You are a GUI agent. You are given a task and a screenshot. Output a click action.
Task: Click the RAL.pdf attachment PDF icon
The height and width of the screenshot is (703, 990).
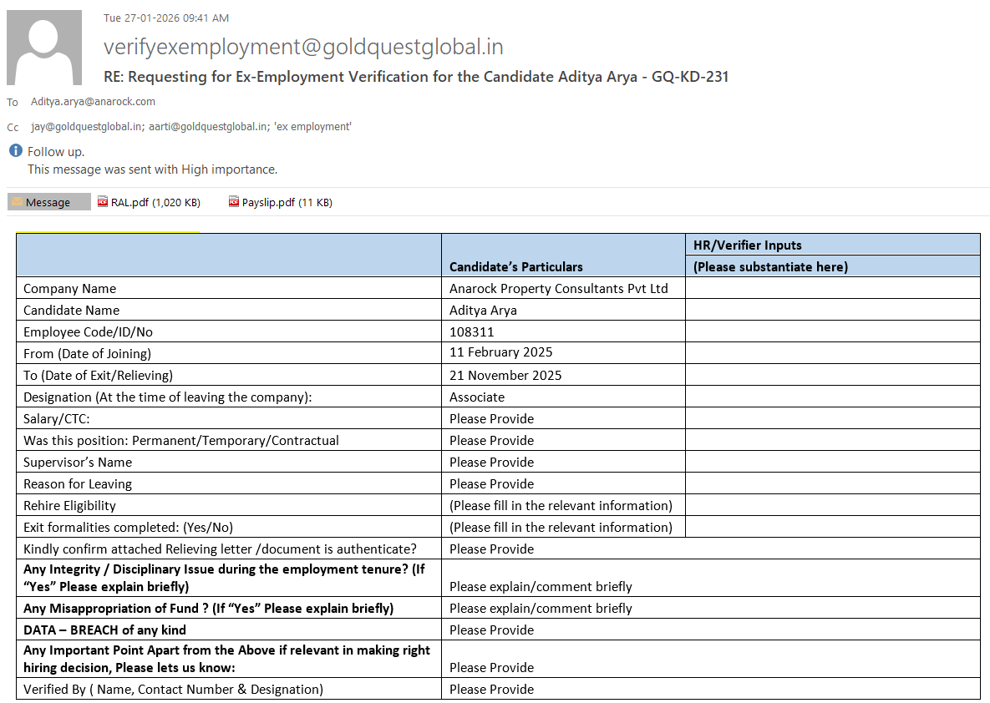[x=103, y=202]
